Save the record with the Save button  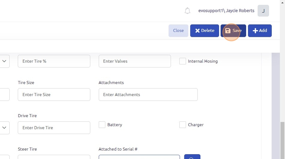[233, 31]
